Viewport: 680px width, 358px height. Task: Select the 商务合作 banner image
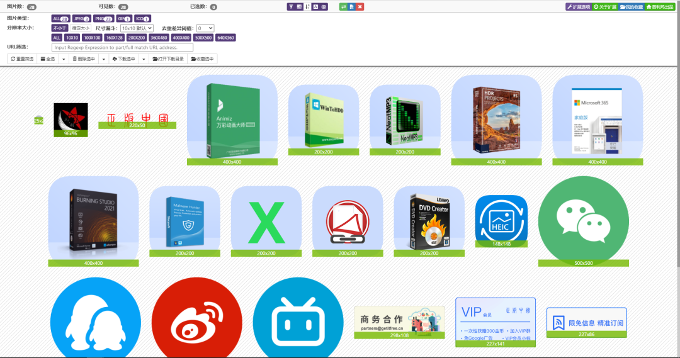pos(399,323)
